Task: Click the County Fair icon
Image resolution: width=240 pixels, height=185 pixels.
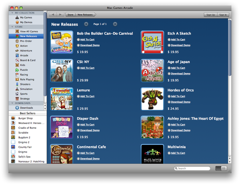Action: [13, 147]
